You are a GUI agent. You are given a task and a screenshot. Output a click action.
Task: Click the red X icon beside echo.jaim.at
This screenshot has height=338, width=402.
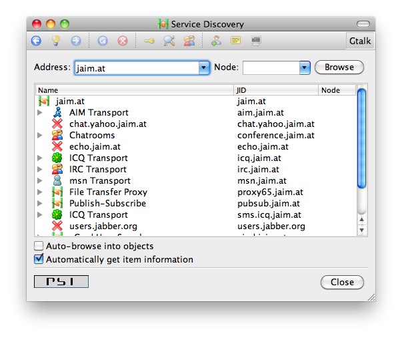pos(57,146)
